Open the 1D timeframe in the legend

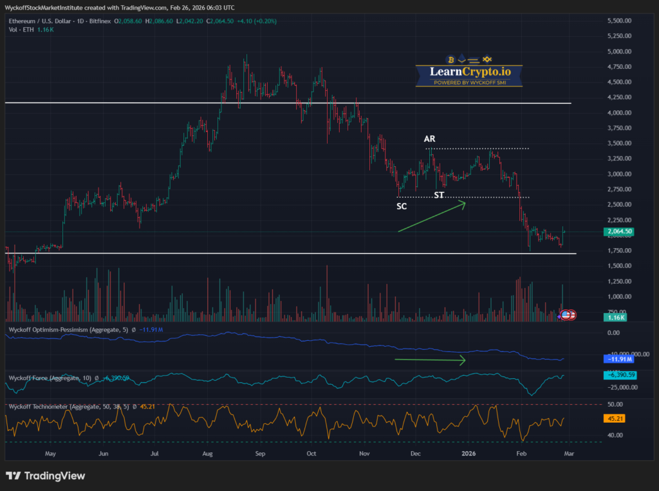(x=79, y=21)
